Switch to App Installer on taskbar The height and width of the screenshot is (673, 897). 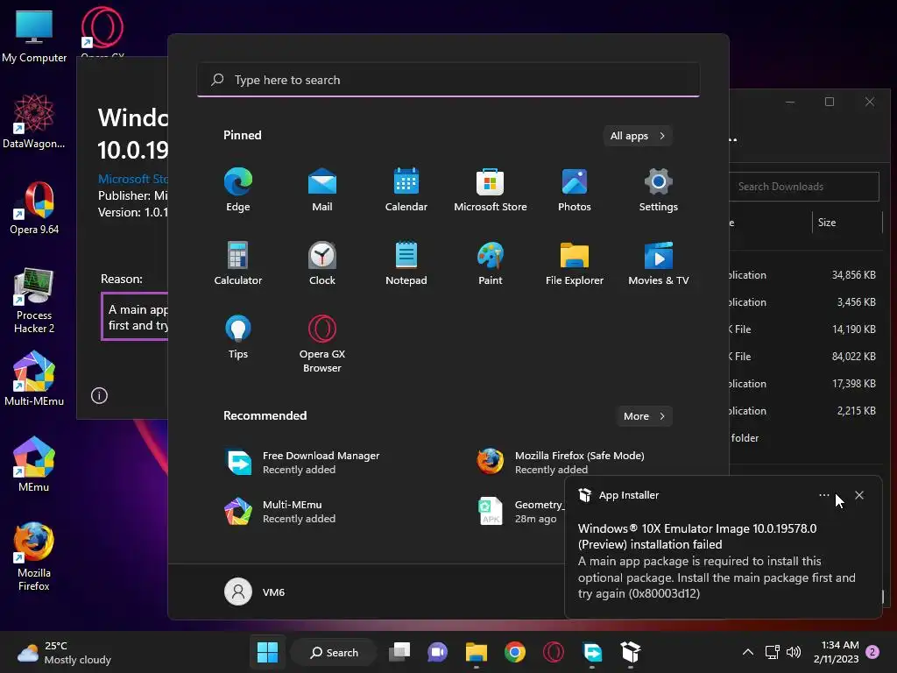pyautogui.click(x=631, y=652)
